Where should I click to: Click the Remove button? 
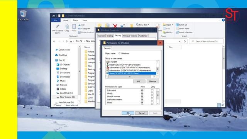153,81
